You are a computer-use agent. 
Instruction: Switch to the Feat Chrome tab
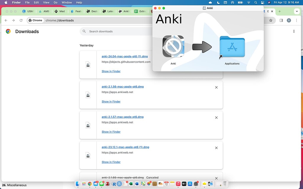pos(76,12)
